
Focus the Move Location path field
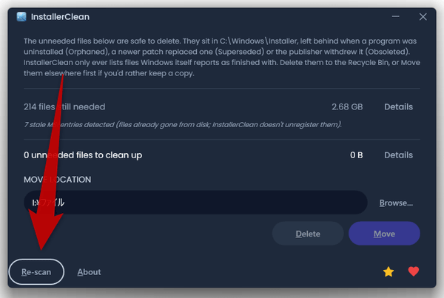click(x=195, y=203)
